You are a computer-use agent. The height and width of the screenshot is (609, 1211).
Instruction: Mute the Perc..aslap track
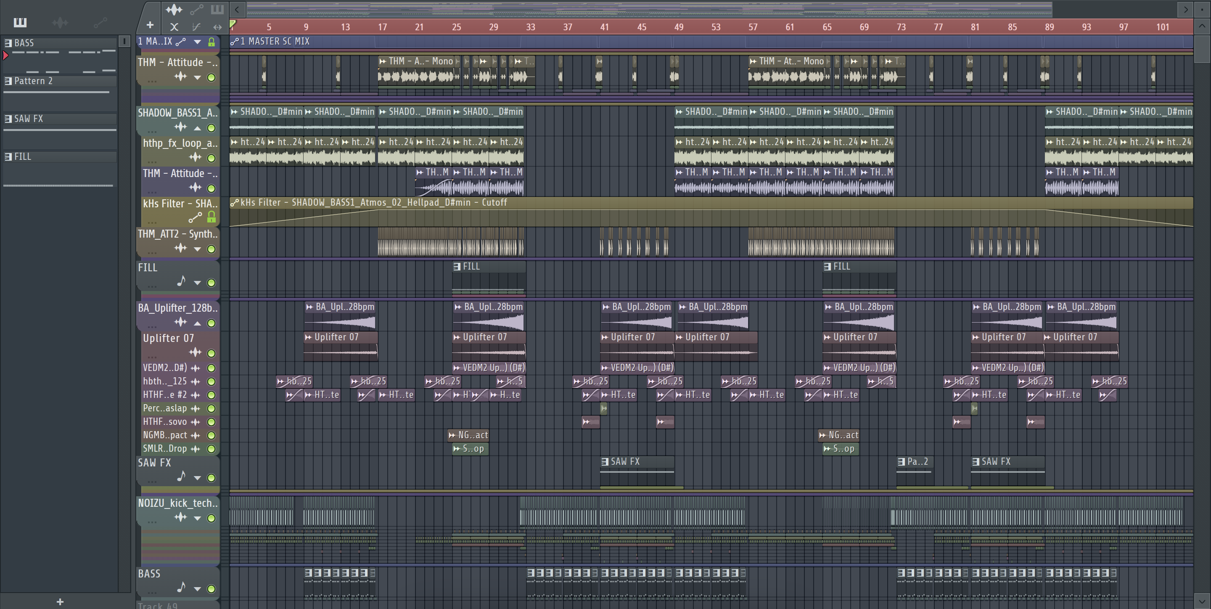(x=212, y=409)
